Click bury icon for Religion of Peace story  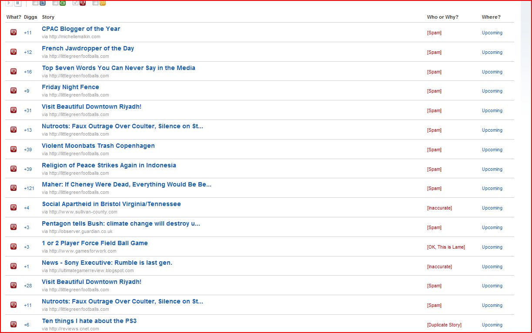(x=13, y=169)
